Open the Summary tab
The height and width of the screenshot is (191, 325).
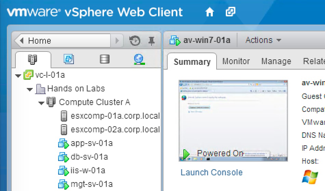(x=192, y=62)
